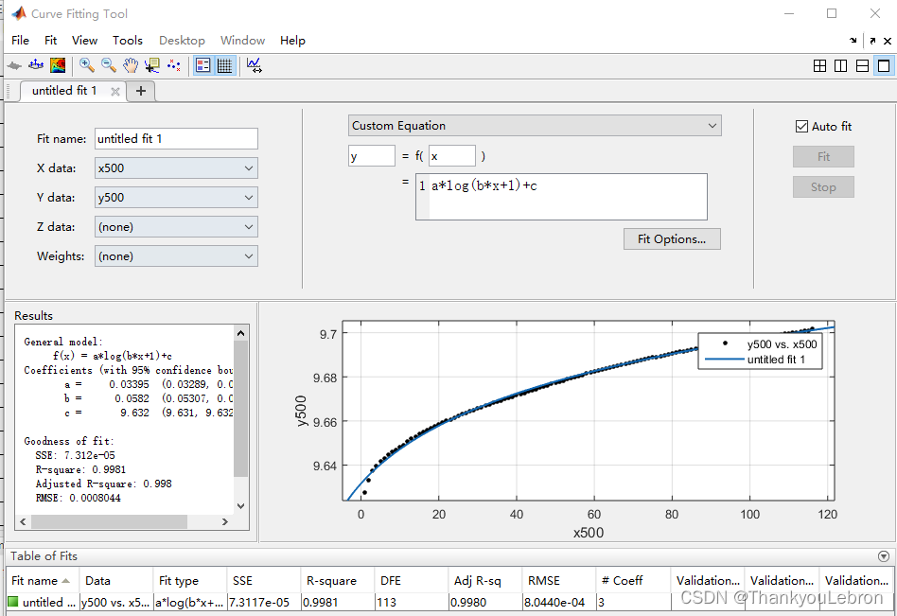897x616 pixels.
Task: Click the minimize-toolstrip arrow icon
Action: 853,41
